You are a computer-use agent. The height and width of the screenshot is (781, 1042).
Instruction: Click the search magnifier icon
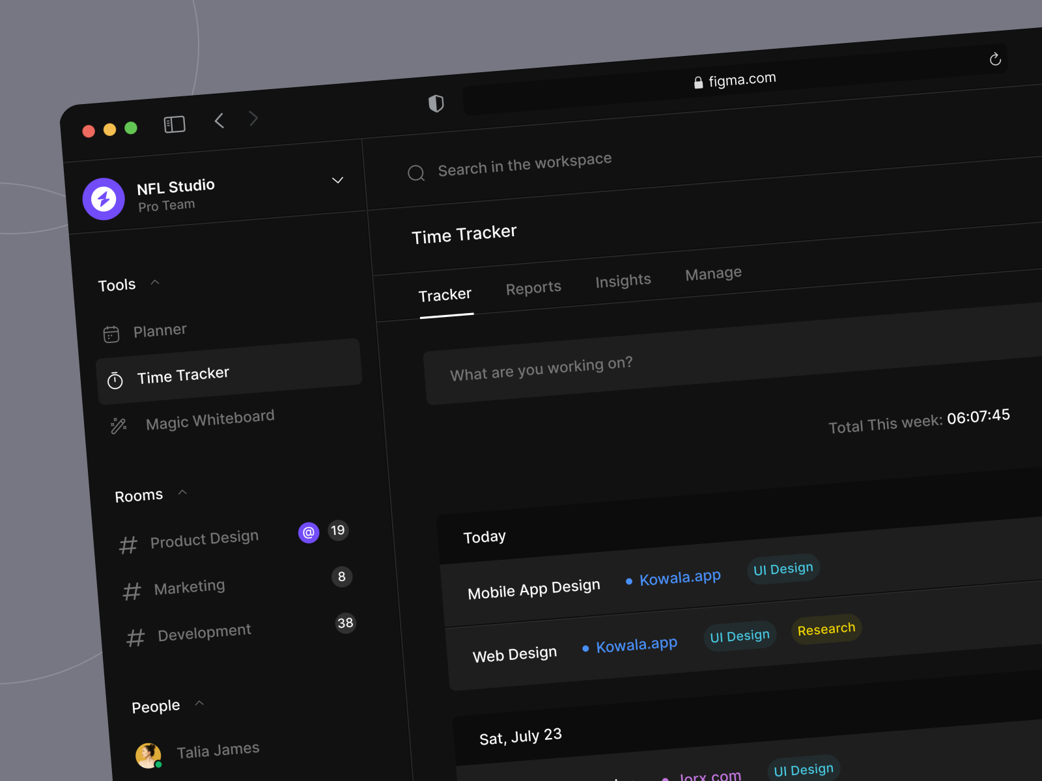415,173
